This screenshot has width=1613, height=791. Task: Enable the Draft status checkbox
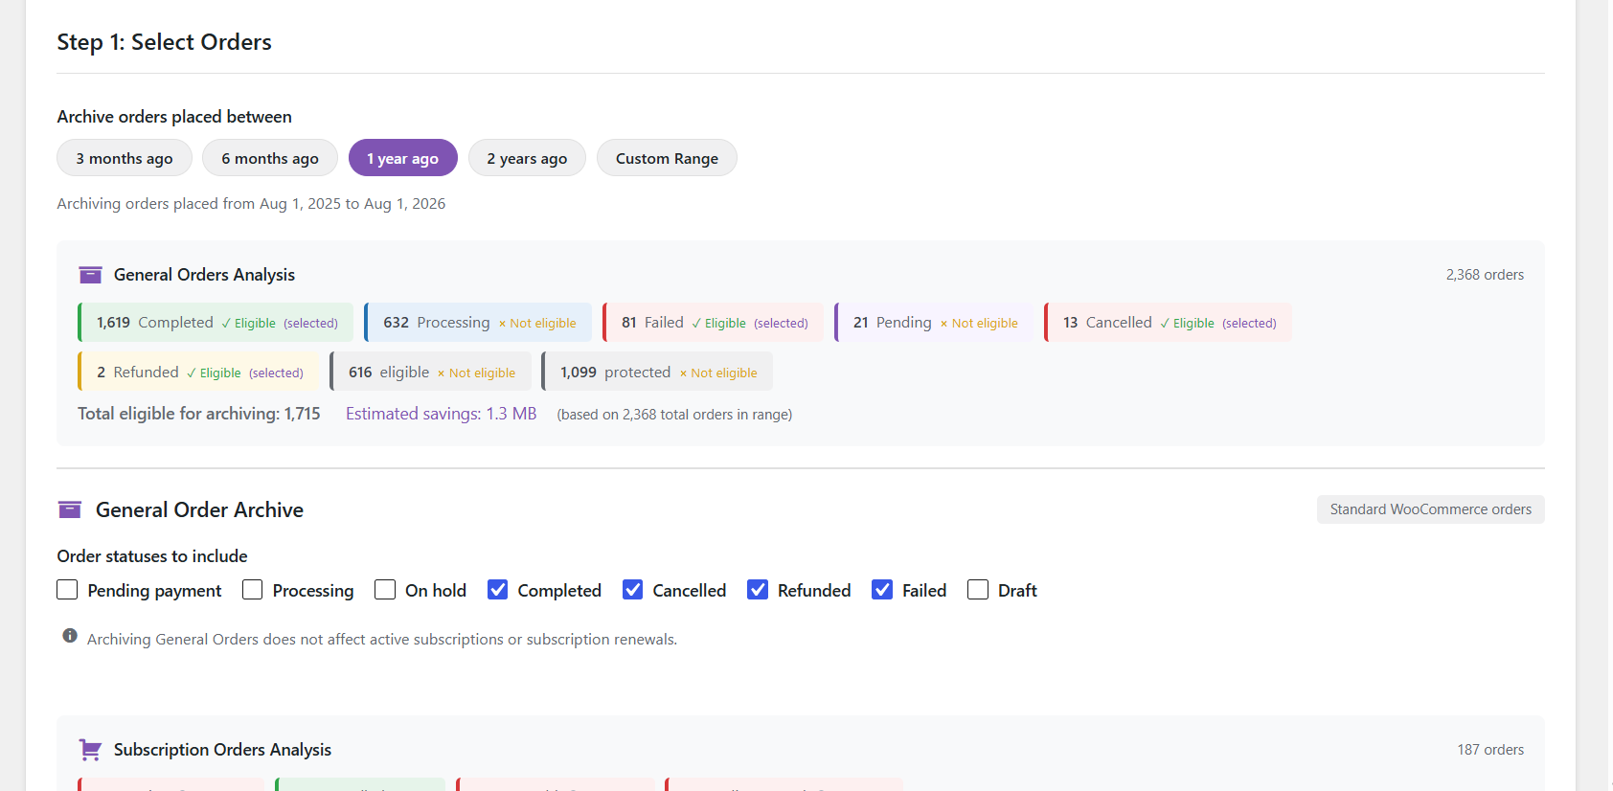pos(978,590)
